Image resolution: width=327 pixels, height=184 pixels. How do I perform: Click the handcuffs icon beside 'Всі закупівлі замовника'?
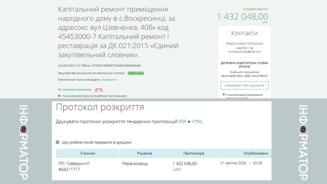[99, 89]
